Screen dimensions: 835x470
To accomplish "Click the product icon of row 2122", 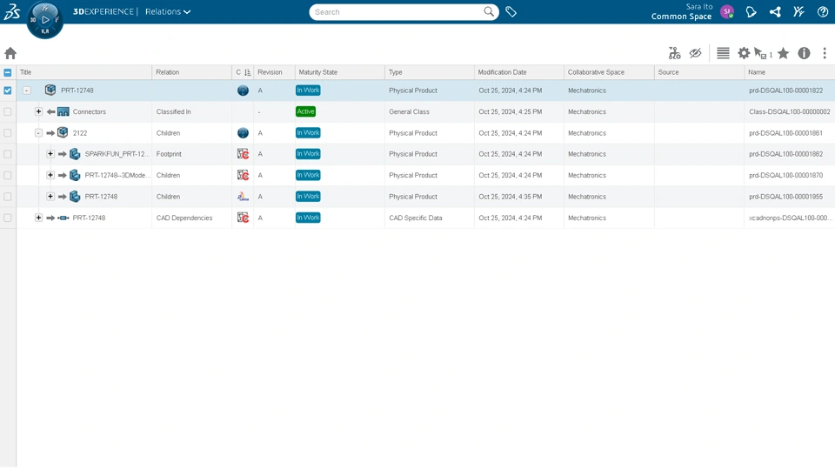I will [x=63, y=132].
